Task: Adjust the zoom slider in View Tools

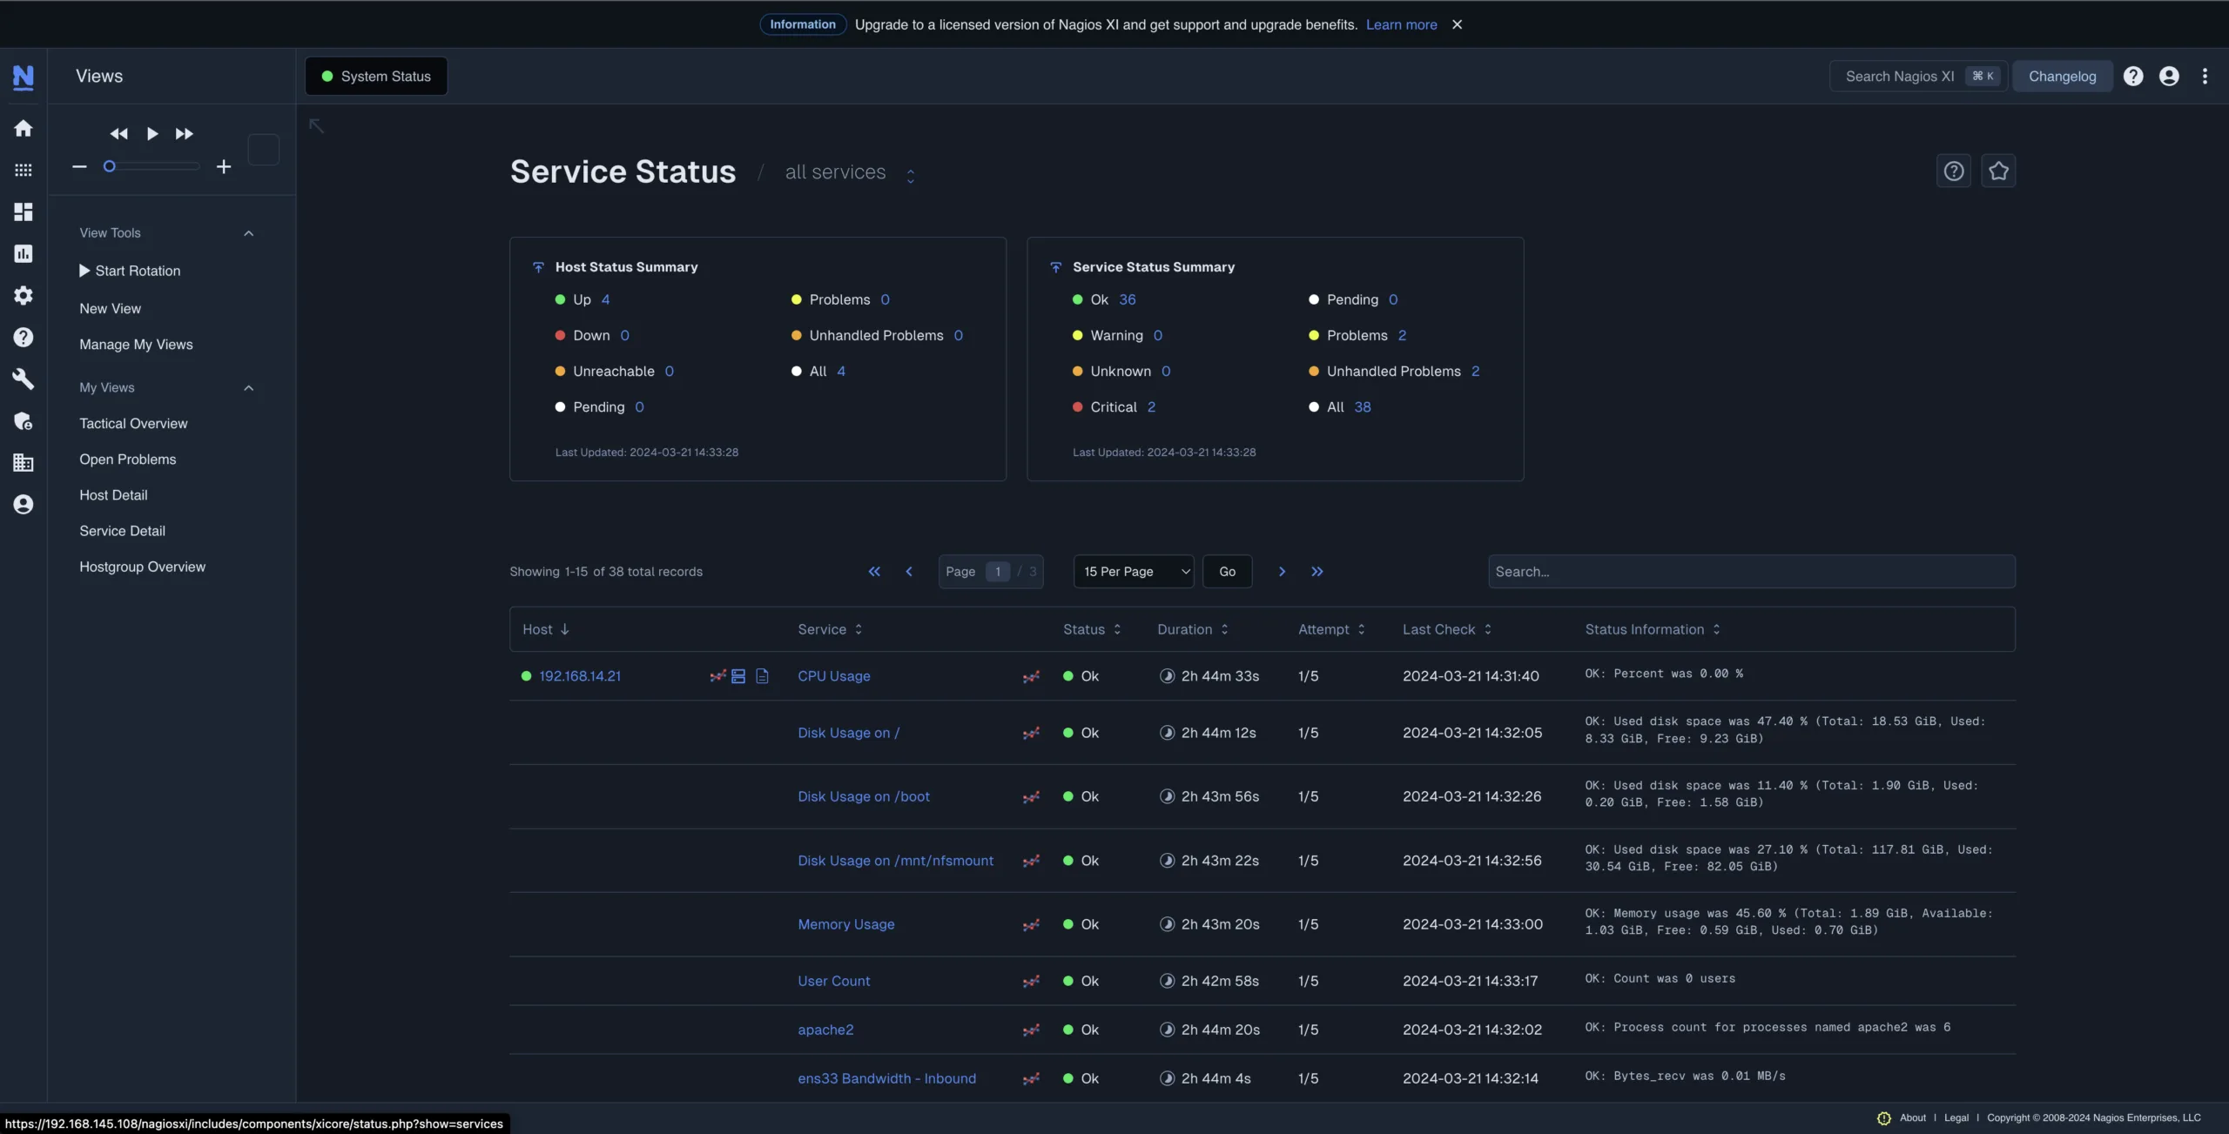Action: (x=110, y=165)
